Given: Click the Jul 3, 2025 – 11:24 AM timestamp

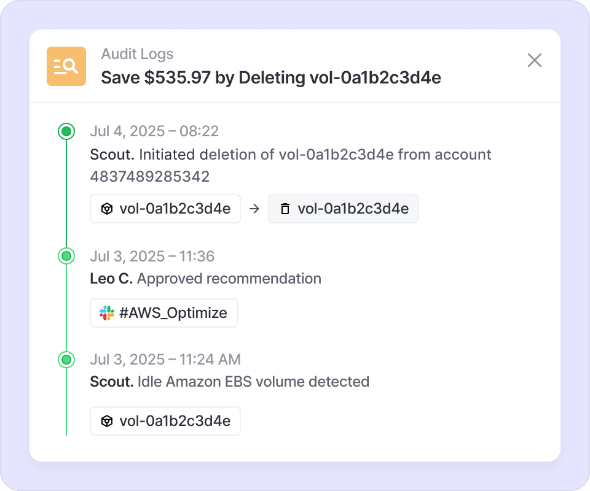Looking at the screenshot, I should click(165, 359).
